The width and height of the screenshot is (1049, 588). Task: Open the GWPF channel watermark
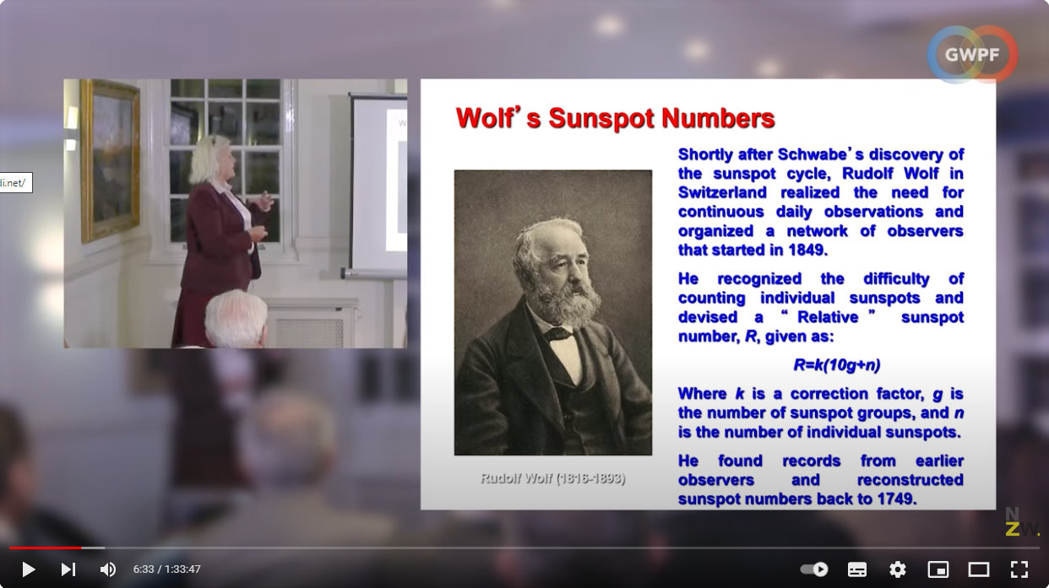point(971,54)
